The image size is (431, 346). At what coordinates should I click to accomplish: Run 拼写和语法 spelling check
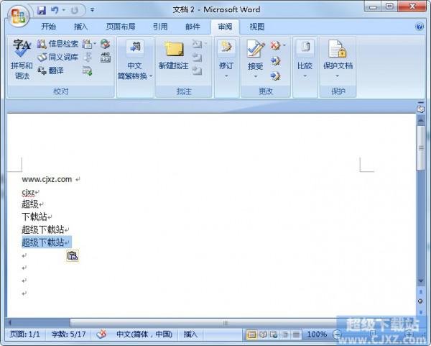22,60
